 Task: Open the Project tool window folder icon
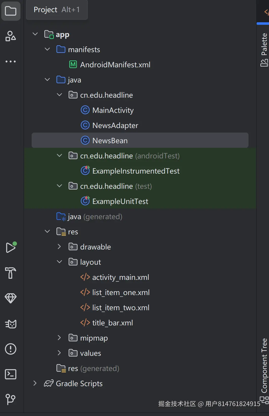(11, 11)
